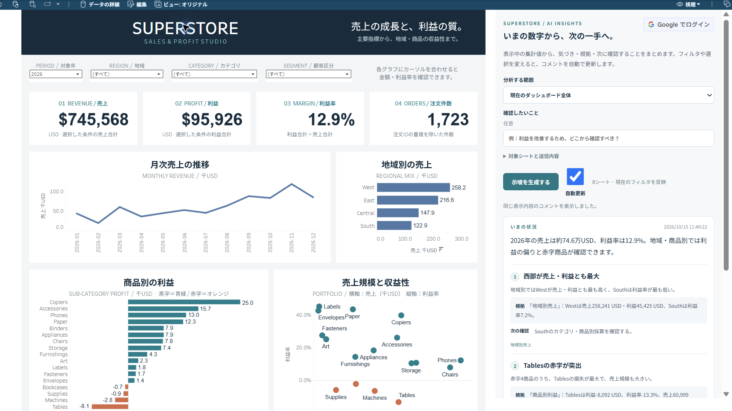Click the 示唆を生成する button
Viewport: 732px width, 411px height.
click(x=531, y=182)
